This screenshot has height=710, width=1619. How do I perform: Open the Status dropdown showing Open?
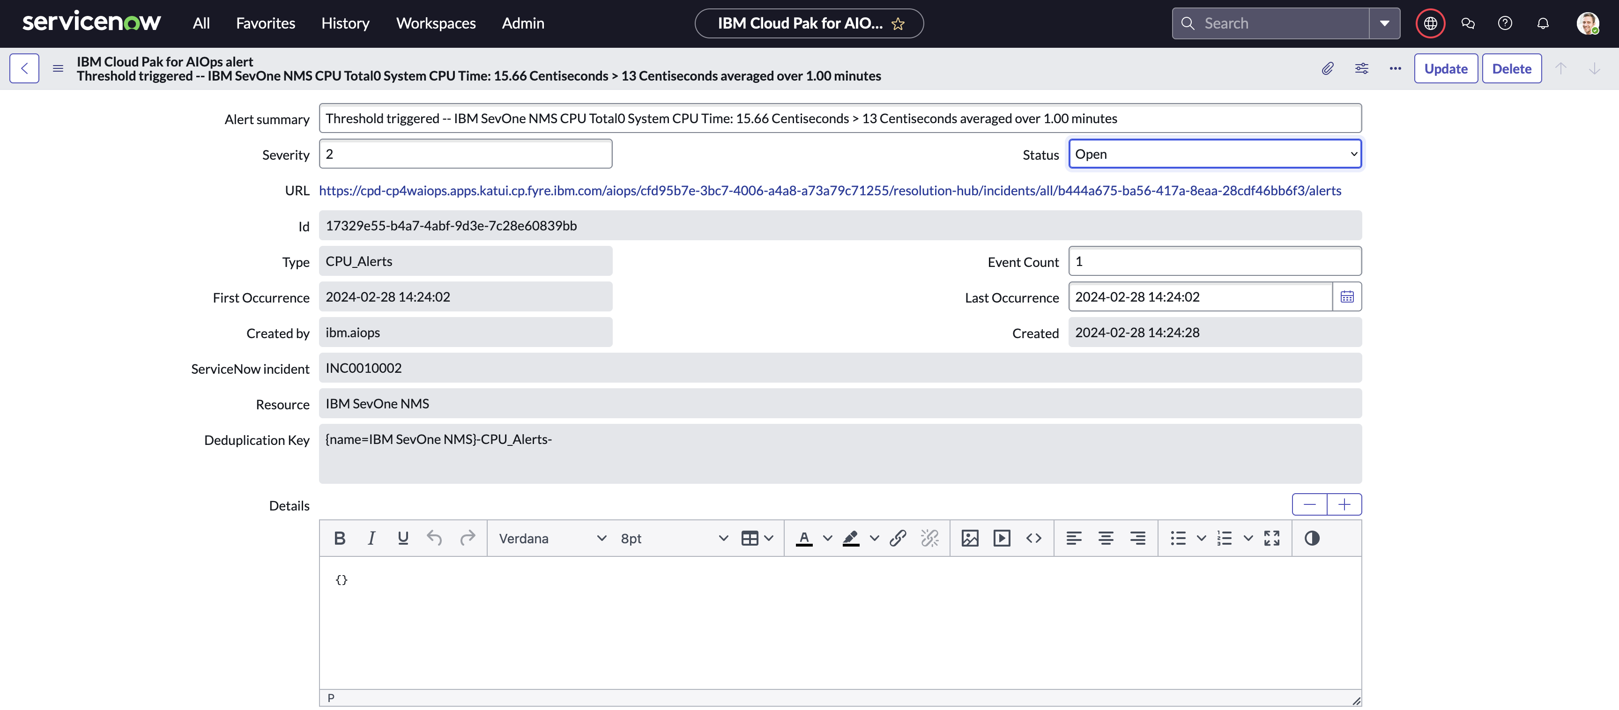pyautogui.click(x=1214, y=154)
